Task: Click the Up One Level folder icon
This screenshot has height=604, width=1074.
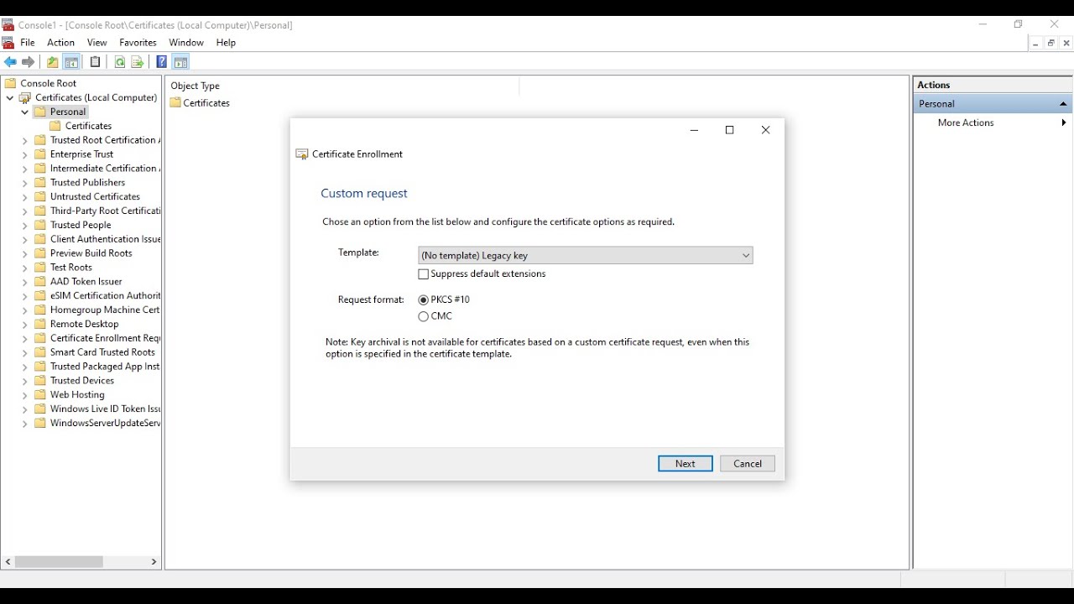Action: [53, 62]
